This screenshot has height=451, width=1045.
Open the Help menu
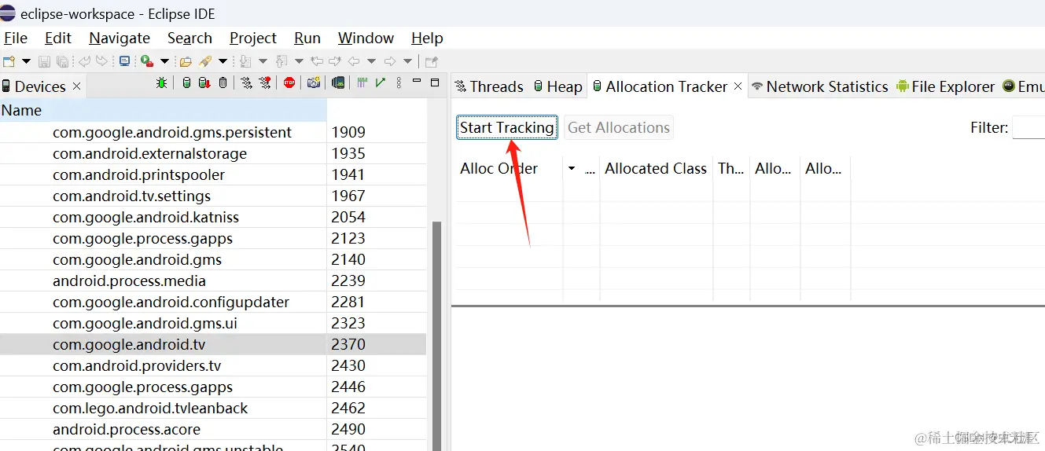click(427, 38)
